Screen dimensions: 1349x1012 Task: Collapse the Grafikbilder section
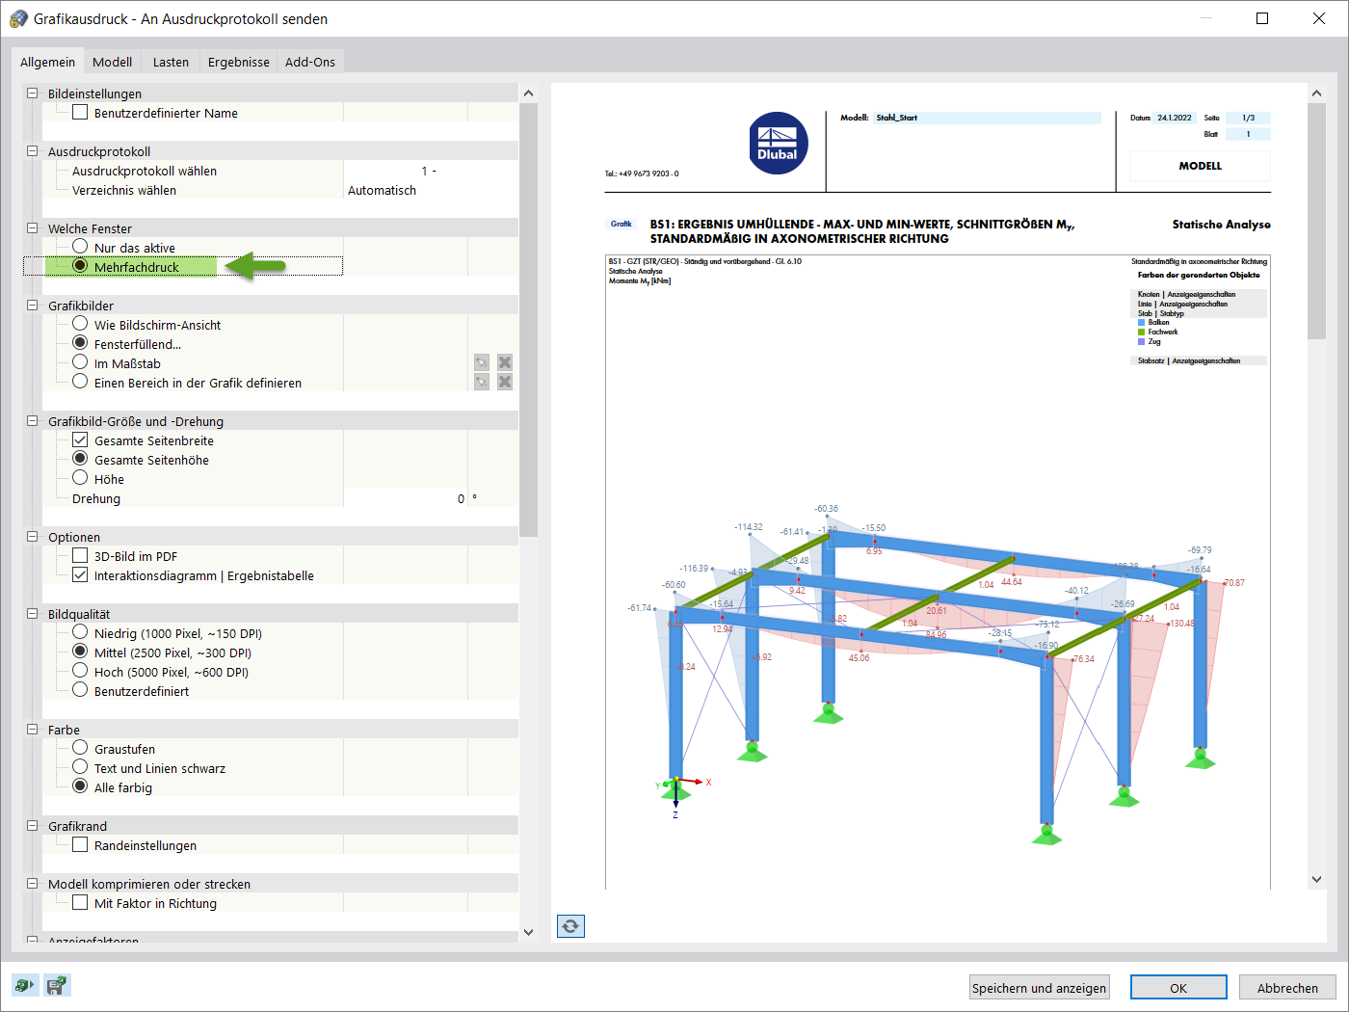(x=32, y=306)
